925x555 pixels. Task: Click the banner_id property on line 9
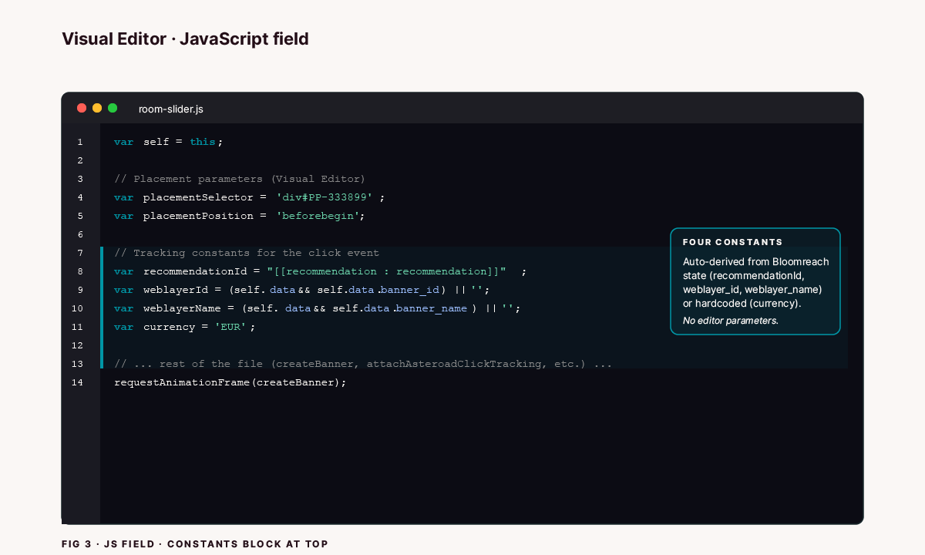pos(410,290)
